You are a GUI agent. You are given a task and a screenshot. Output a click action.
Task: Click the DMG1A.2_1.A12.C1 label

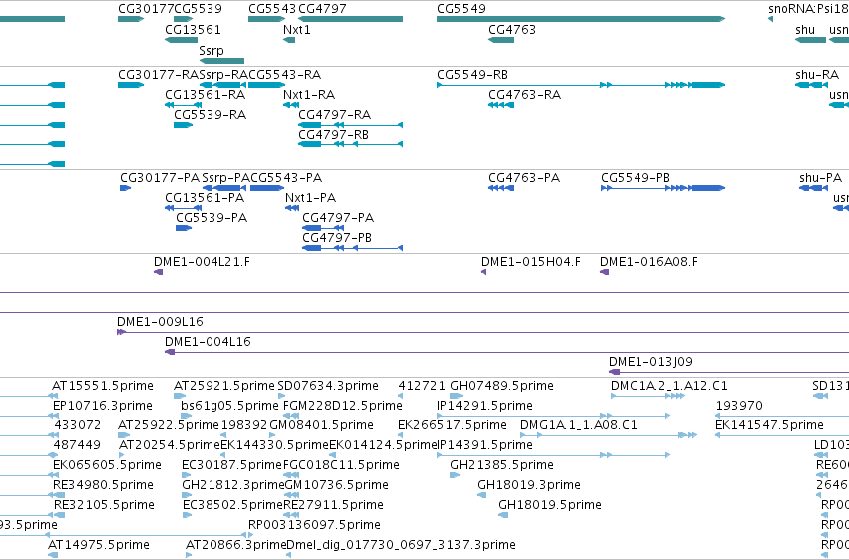point(669,386)
